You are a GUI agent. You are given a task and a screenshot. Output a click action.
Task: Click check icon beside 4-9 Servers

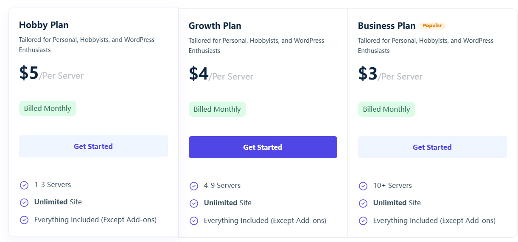(x=194, y=186)
